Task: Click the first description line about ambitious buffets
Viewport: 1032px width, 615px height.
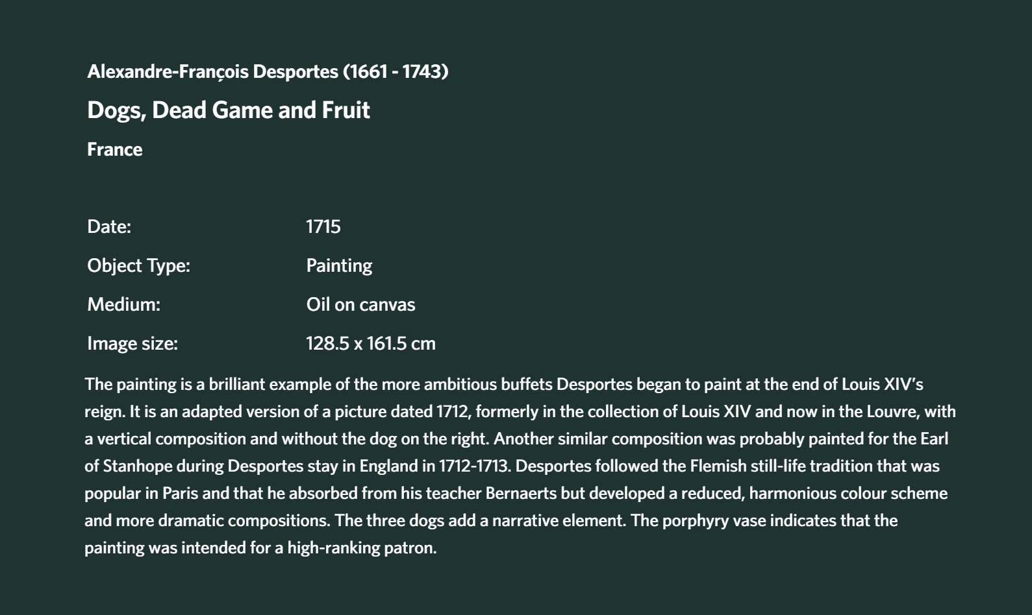Action: 504,384
